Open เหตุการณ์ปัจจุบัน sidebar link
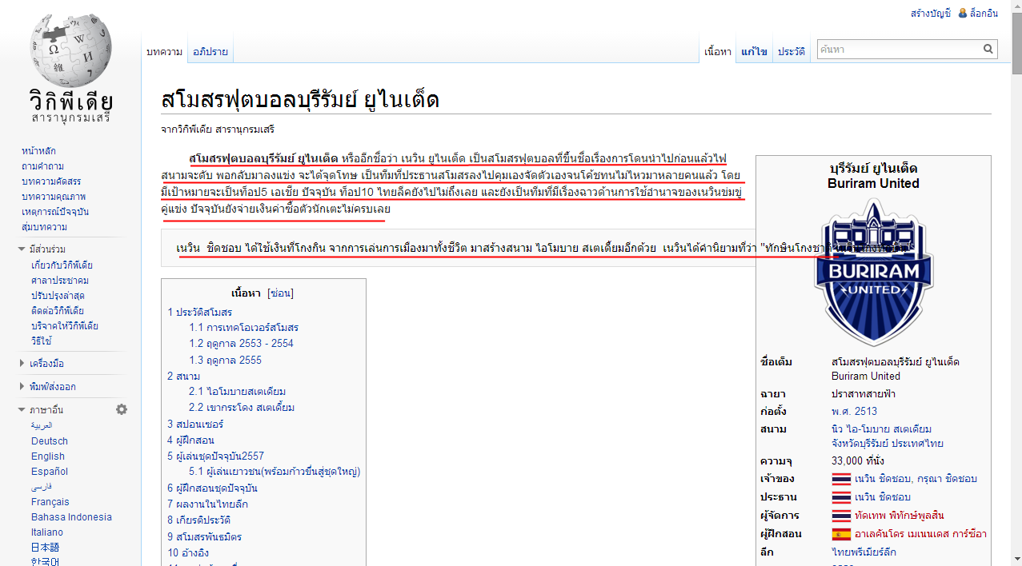Viewport: 1022px width, 566px height. coord(55,212)
